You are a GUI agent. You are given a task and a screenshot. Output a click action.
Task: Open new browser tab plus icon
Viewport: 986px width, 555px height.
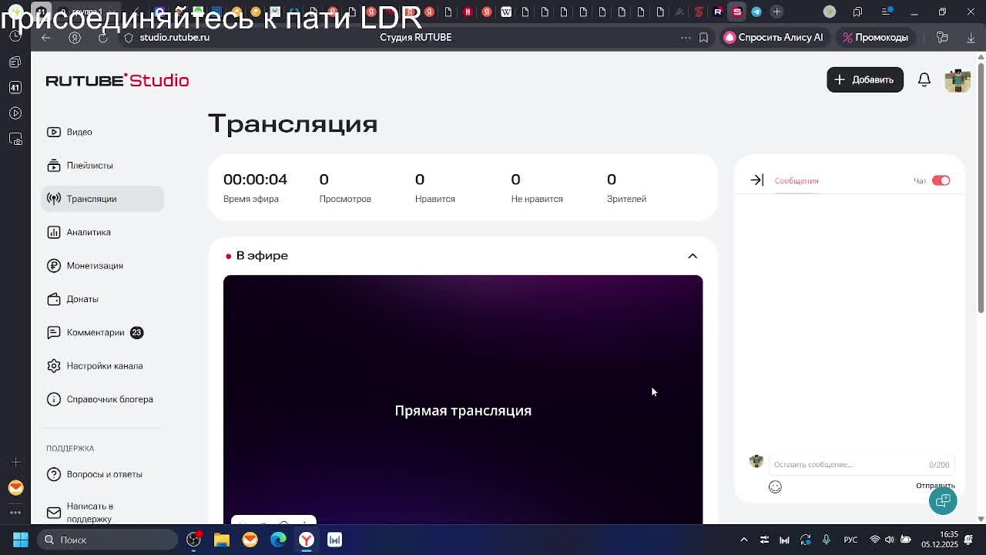tap(776, 12)
